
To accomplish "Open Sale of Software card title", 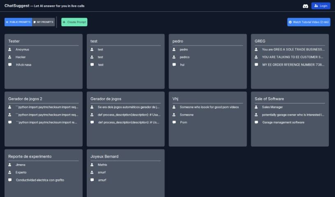I will 269,99.
